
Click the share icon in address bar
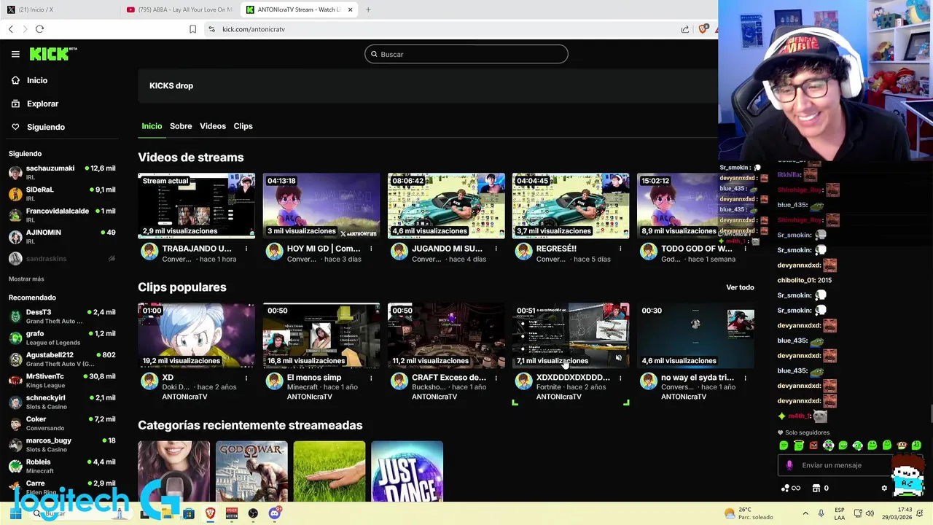(x=685, y=29)
